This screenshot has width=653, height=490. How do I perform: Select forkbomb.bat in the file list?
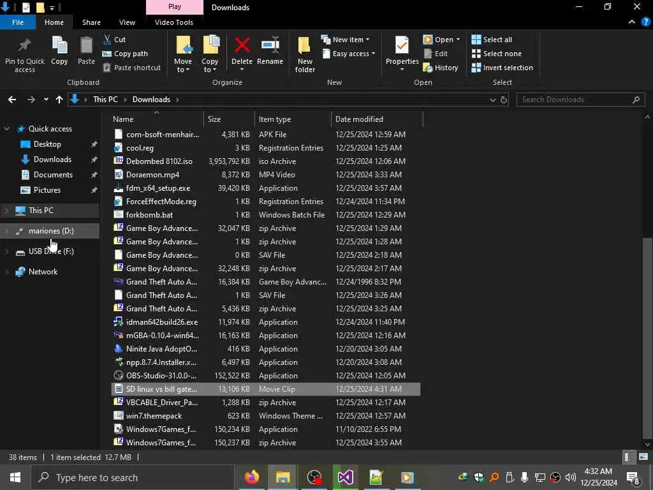265,215
